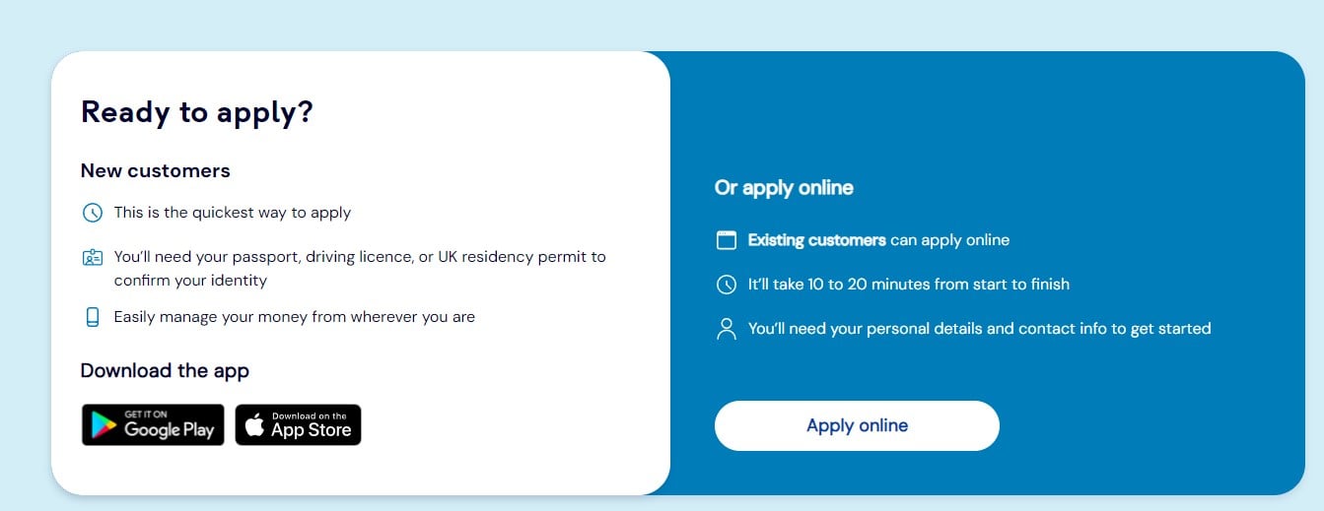
Task: Click the New customers subheading
Action: pyautogui.click(x=156, y=170)
